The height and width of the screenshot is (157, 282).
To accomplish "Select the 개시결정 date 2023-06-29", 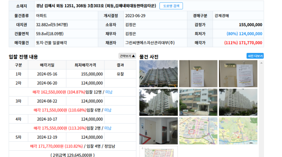I will (x=135, y=16).
